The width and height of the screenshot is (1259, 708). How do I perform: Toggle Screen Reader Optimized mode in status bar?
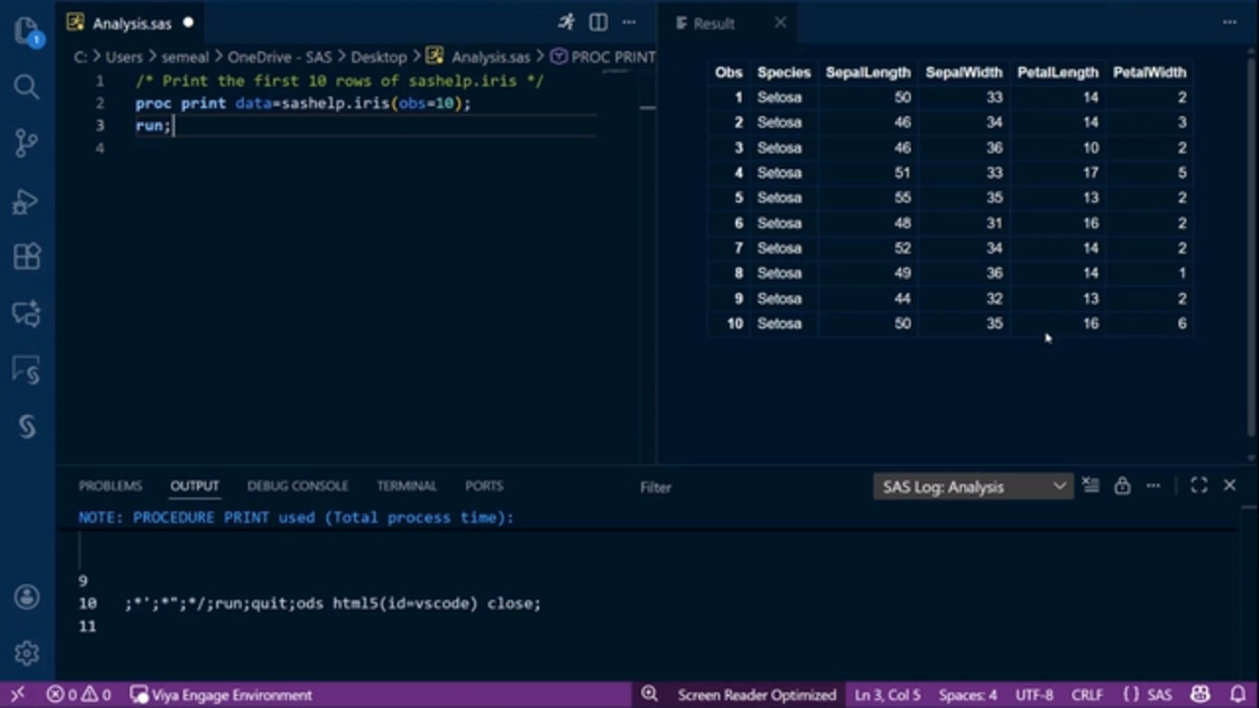tap(755, 695)
